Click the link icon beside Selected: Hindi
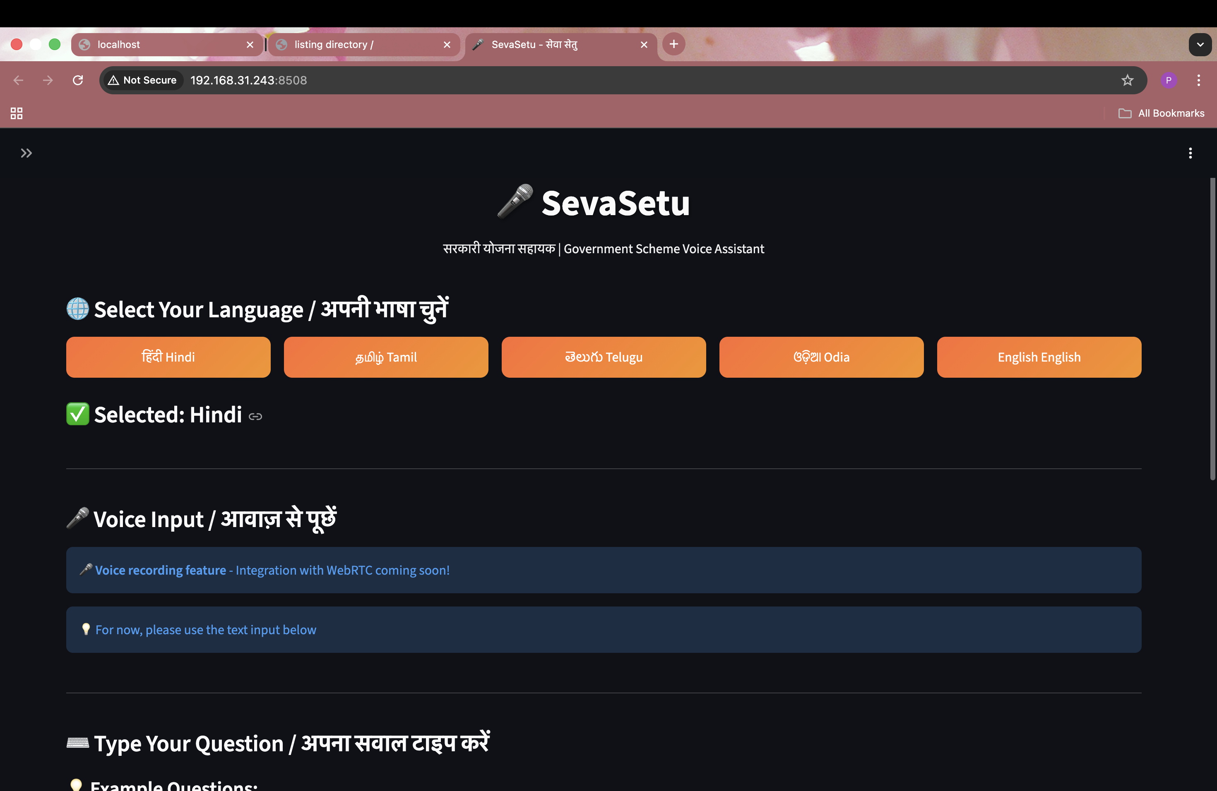This screenshot has height=791, width=1217. tap(255, 417)
